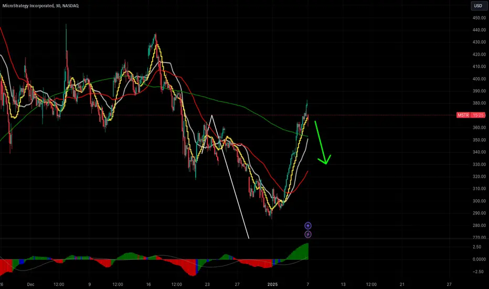Click the 2025 label on time axis
Viewport: 489px width, 289px height.
[x=272, y=284]
